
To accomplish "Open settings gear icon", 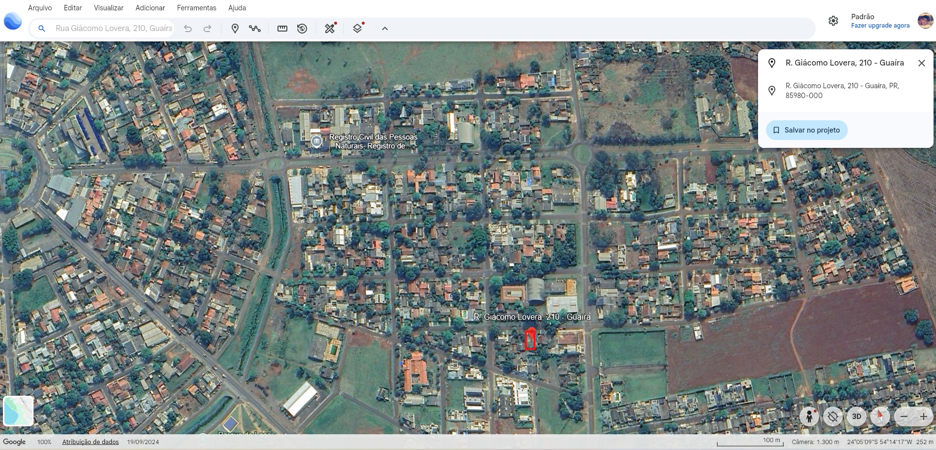I will point(833,21).
